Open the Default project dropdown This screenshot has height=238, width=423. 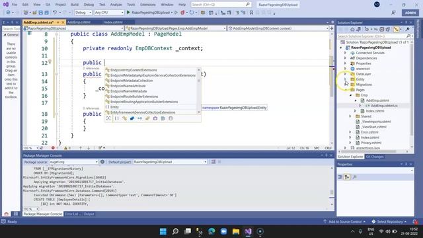tap(171, 162)
